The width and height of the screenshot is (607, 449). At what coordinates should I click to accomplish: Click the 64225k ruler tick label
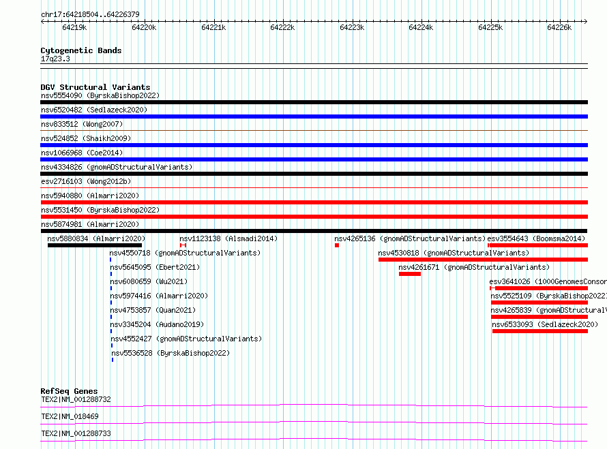pyautogui.click(x=490, y=27)
